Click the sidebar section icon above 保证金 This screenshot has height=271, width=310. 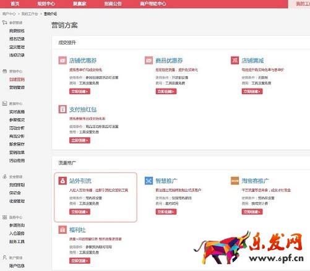4,177
